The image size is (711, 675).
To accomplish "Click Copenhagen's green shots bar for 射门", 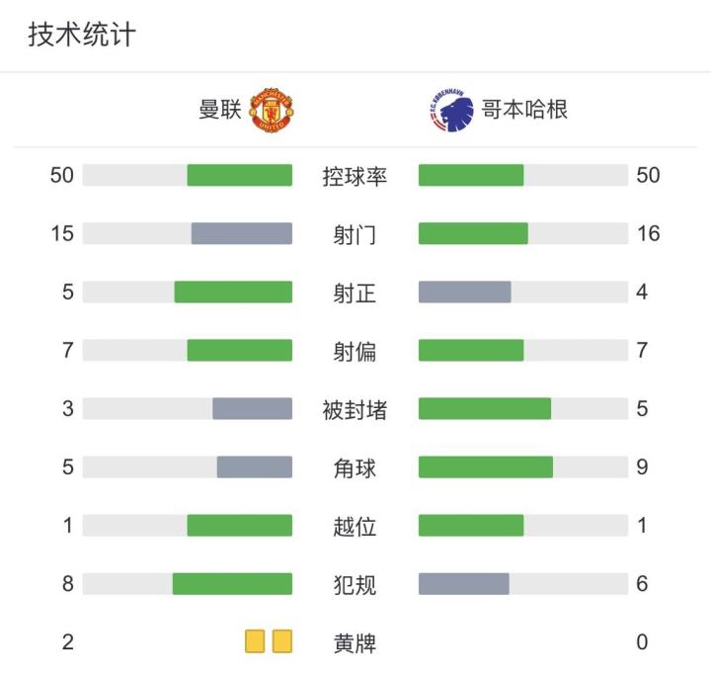I will (473, 234).
